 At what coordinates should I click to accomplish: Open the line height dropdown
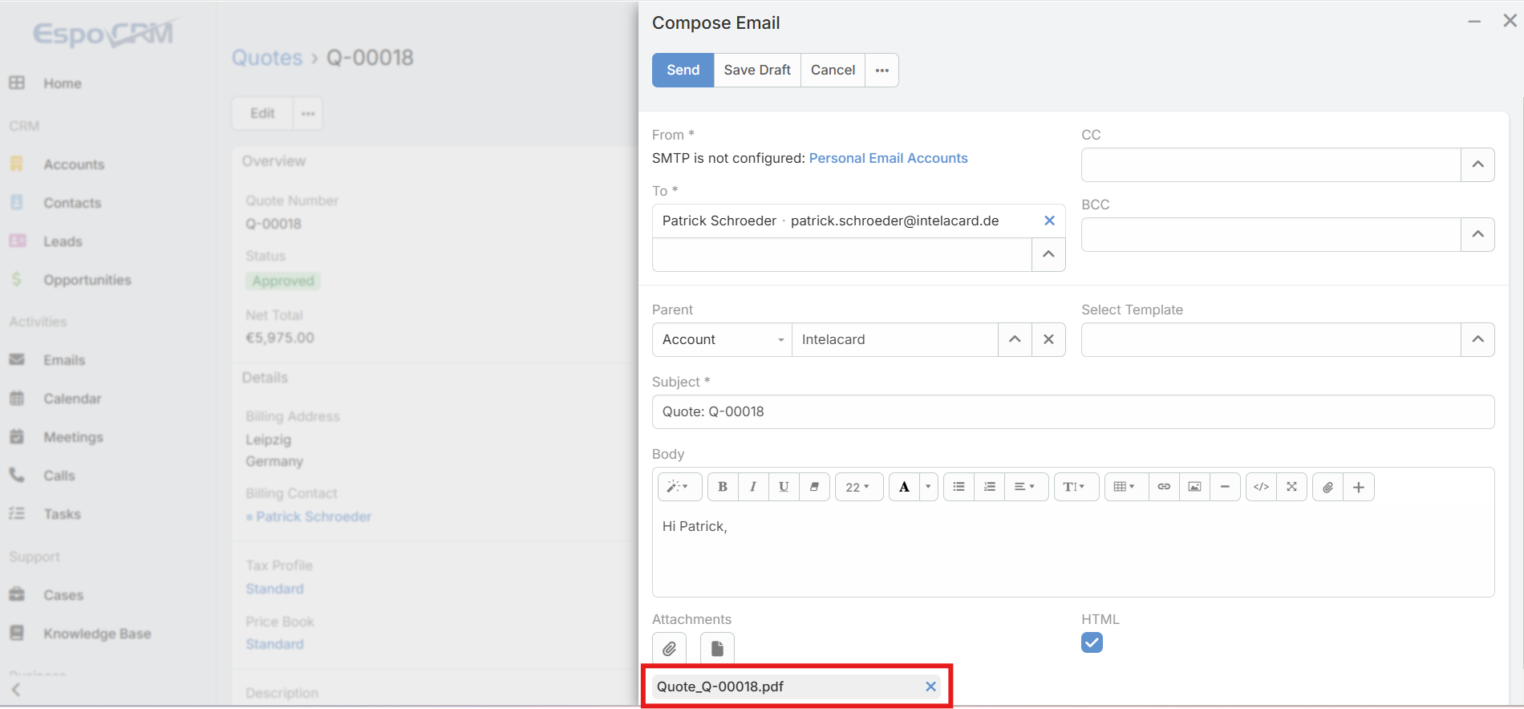1076,487
